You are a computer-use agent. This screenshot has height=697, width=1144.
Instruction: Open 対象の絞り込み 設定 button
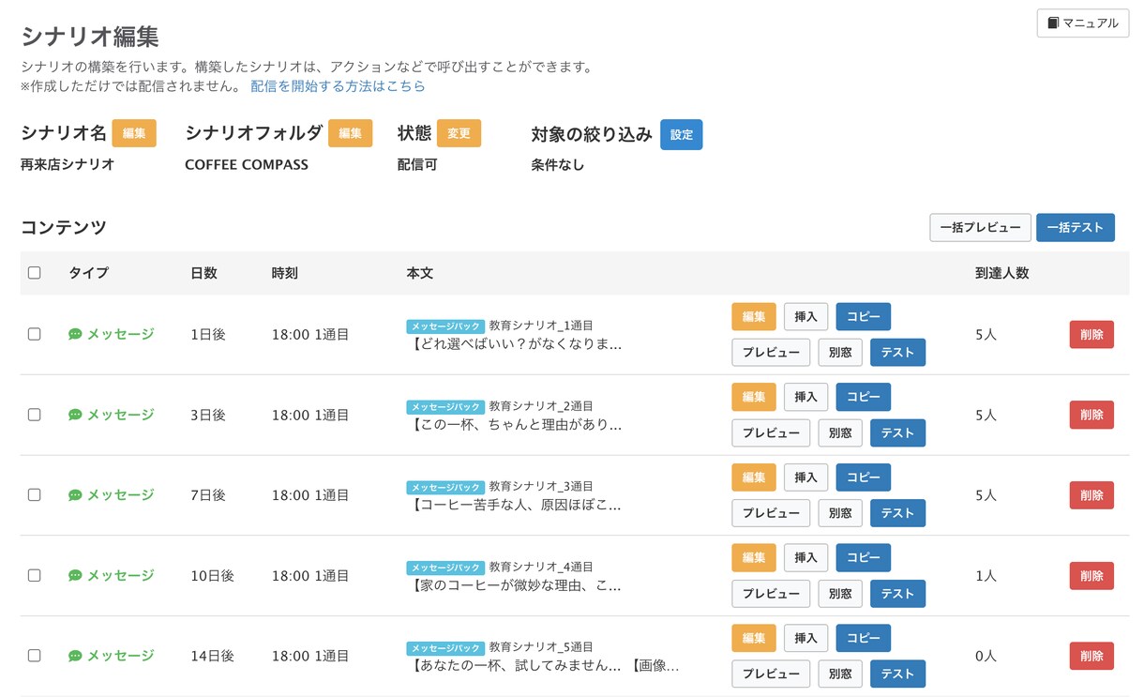pos(681,134)
